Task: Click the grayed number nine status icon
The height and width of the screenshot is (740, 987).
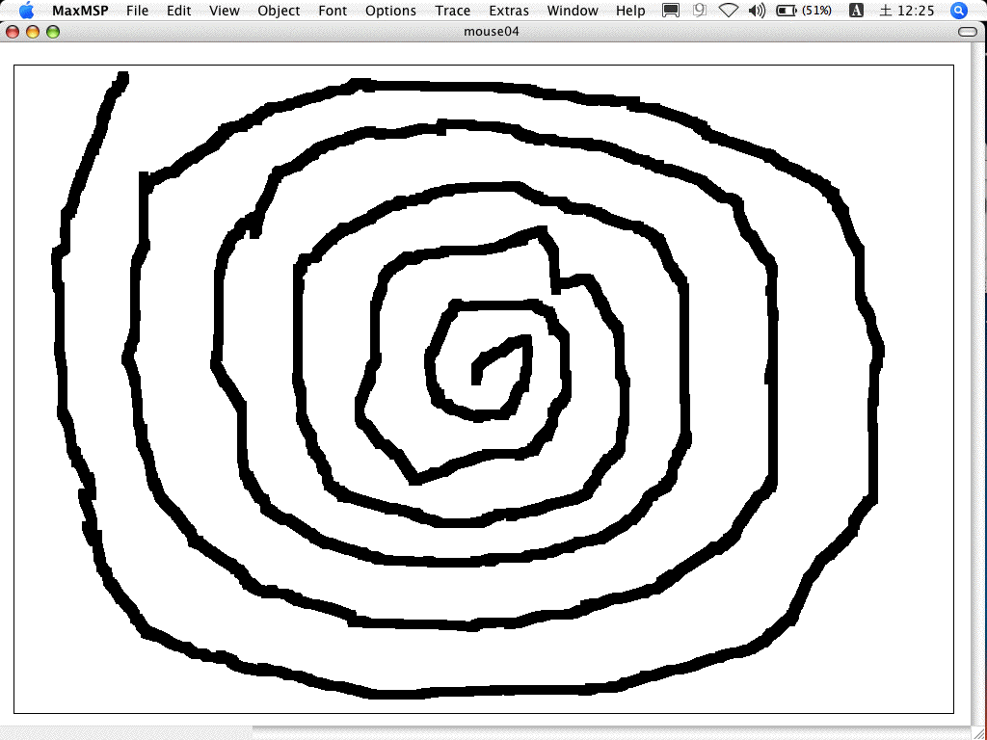Action: coord(700,11)
